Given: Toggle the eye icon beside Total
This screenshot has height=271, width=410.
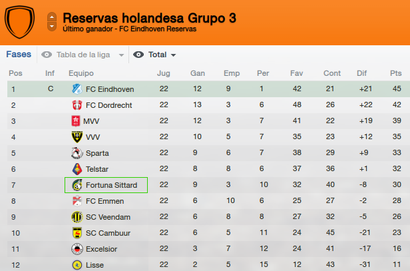Looking at the screenshot, I should (x=138, y=55).
